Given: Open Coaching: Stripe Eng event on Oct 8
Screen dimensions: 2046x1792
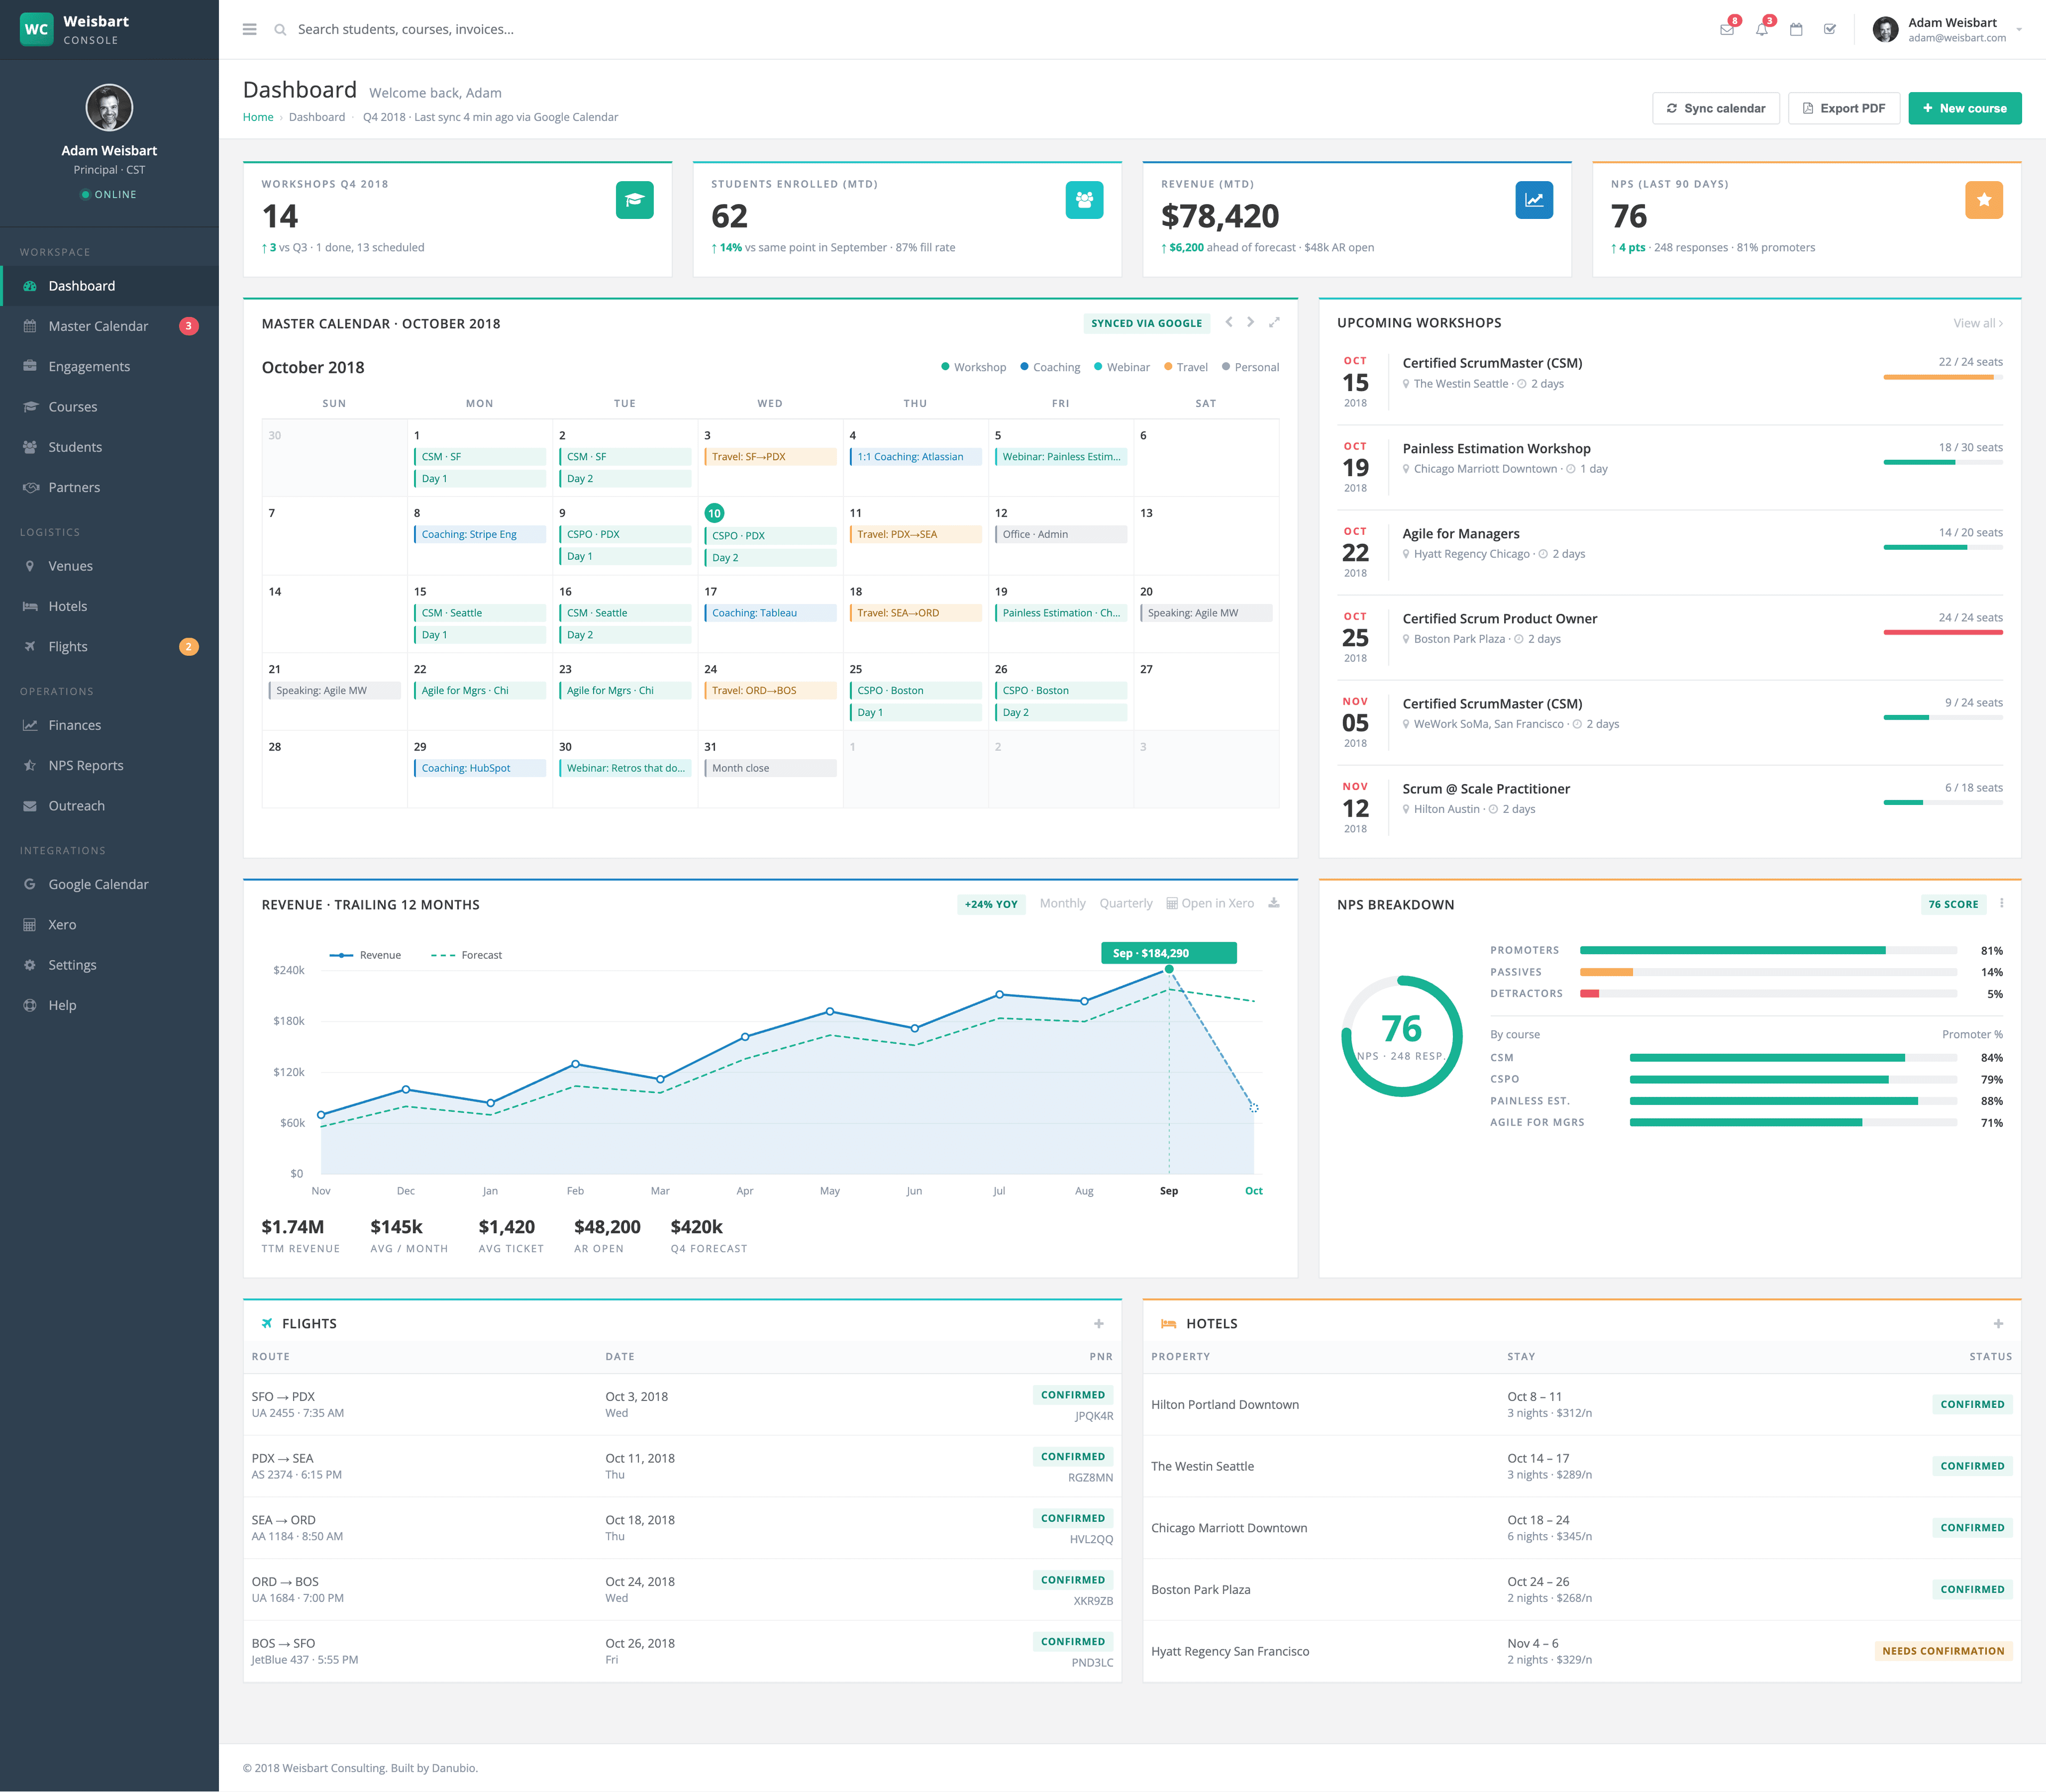Looking at the screenshot, I should tap(480, 534).
